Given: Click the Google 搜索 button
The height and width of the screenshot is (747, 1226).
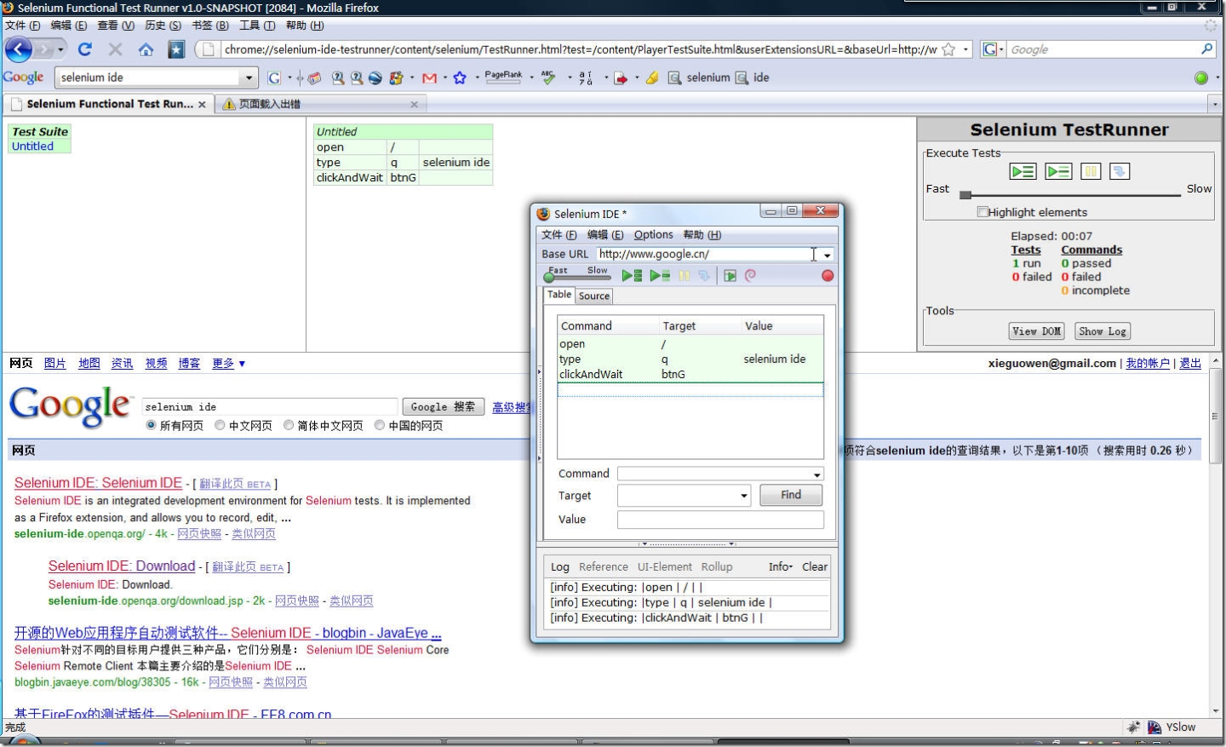Looking at the screenshot, I should [x=443, y=407].
